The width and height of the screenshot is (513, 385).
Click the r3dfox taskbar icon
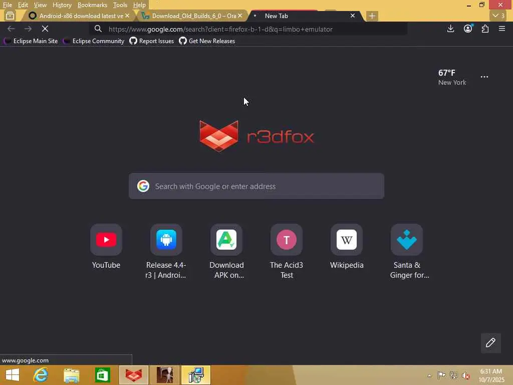pos(134,375)
